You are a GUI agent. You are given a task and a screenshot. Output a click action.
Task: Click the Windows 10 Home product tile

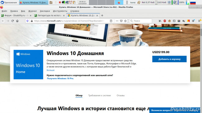28,65
